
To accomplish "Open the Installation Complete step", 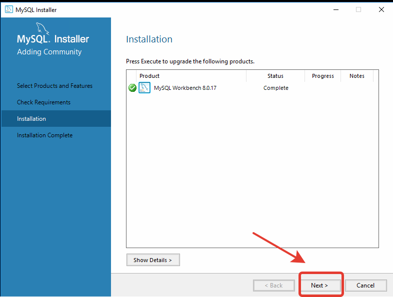I will click(44, 135).
